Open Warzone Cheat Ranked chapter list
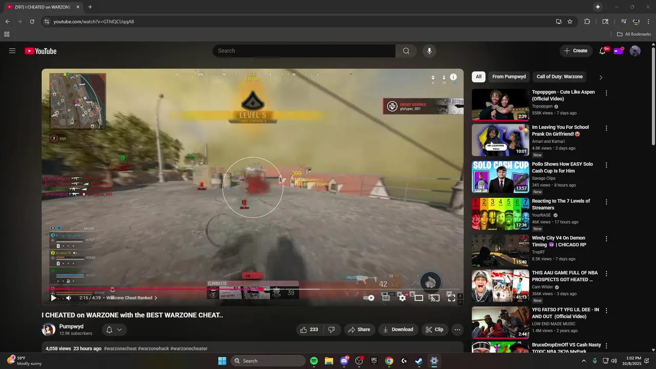Screen dimensions: 656x369 coord(132,298)
